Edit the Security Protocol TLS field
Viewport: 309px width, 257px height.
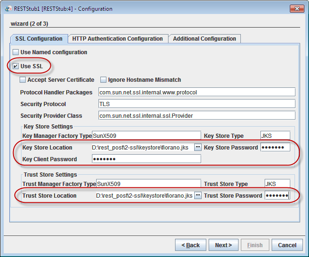pyautogui.click(x=197, y=104)
